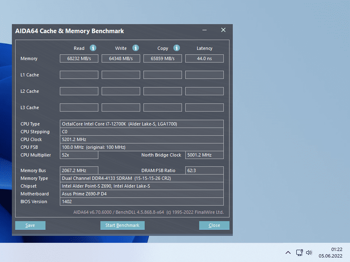Select CPU clock value 5201.2 MHz
Screen dimensions: 350x262
[141, 139]
